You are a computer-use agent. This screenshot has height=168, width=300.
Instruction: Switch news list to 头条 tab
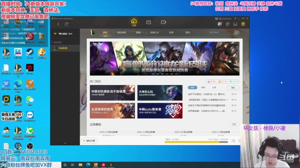pyautogui.click(x=192, y=87)
